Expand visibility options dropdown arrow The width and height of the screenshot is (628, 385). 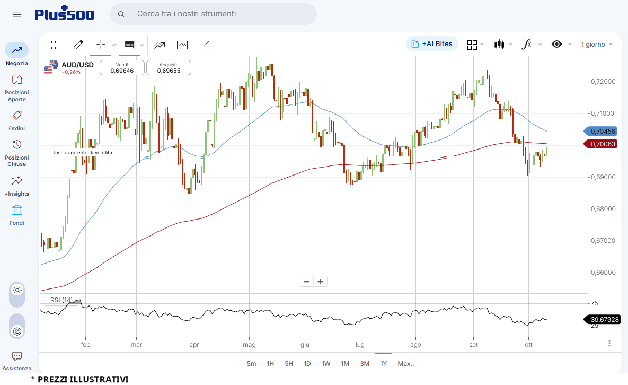570,44
